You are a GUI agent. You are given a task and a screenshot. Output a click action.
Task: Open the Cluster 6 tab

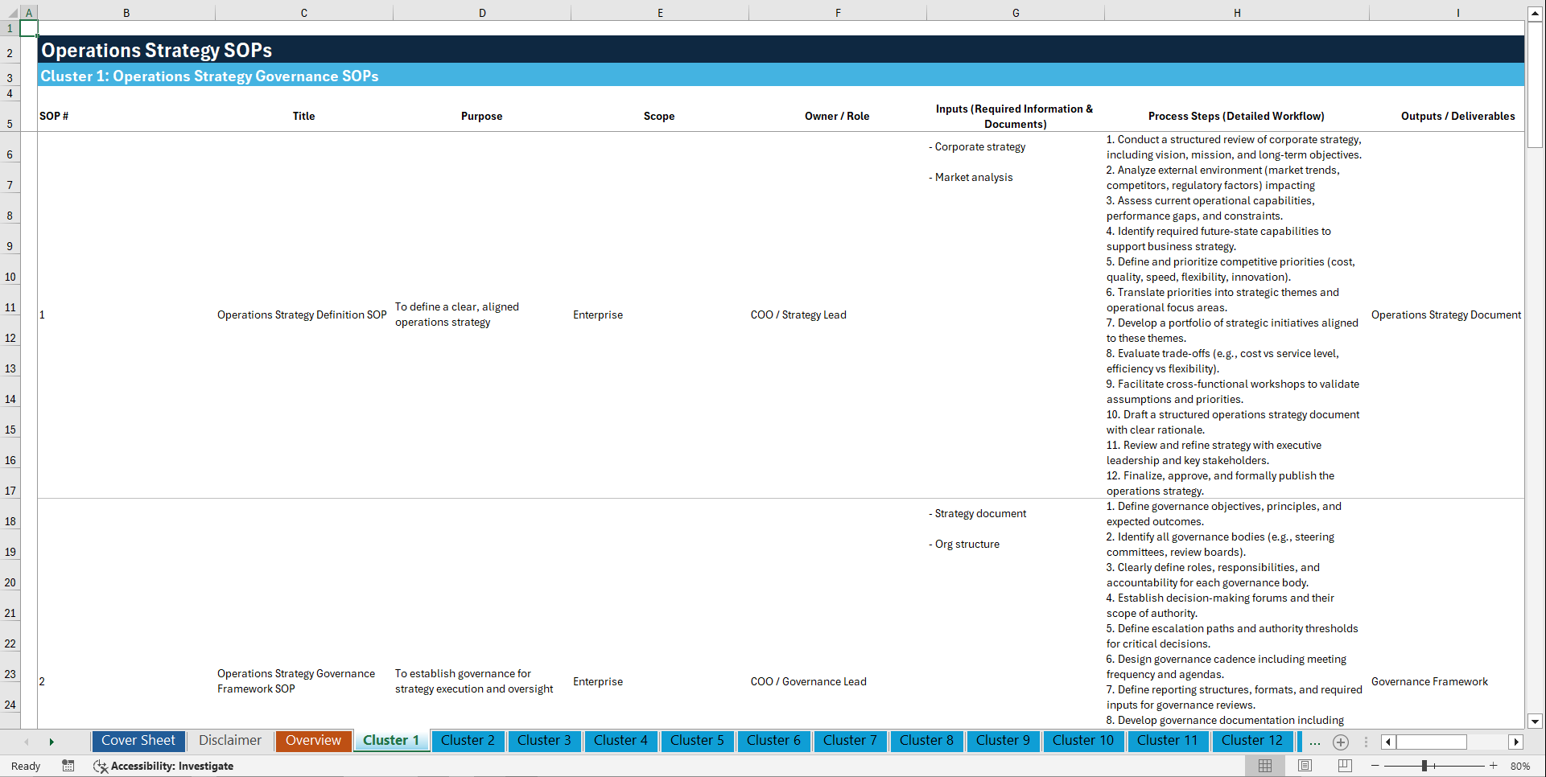773,741
